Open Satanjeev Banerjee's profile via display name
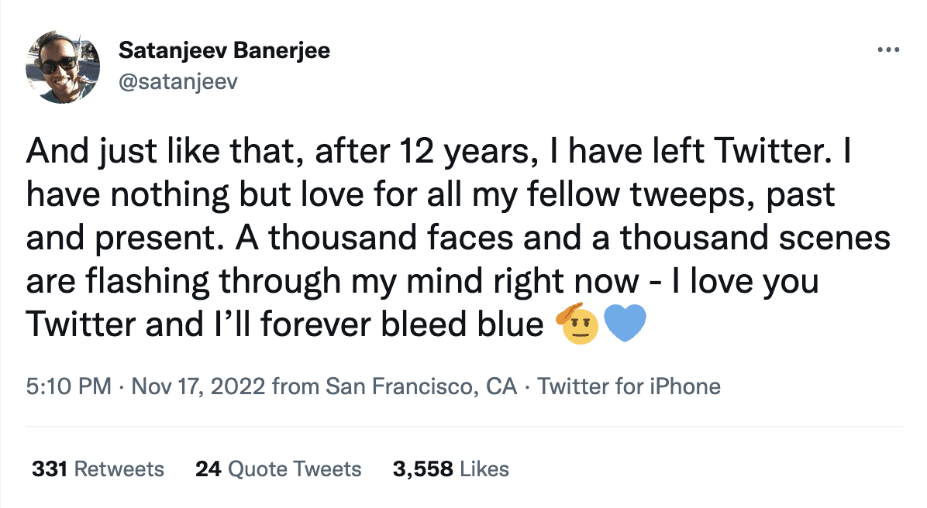This screenshot has height=508, width=927. click(225, 52)
